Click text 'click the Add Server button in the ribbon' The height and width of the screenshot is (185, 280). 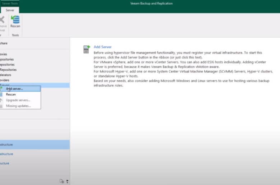[138, 57]
